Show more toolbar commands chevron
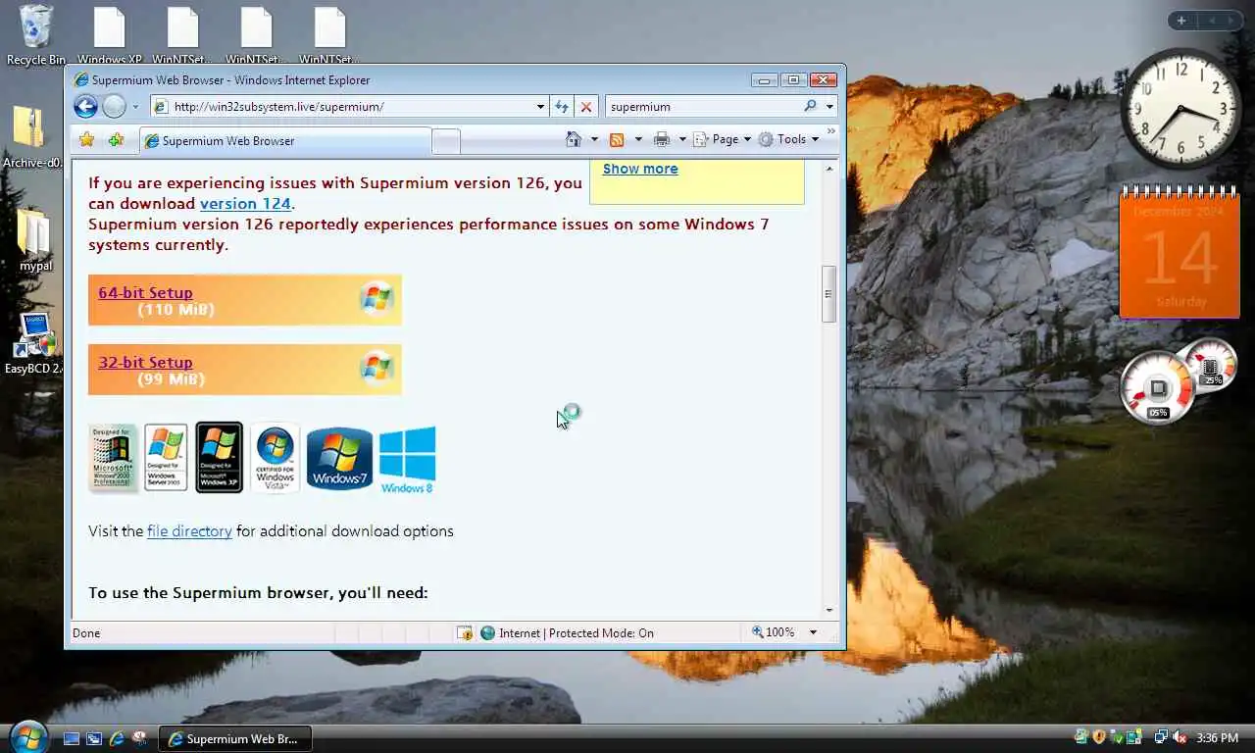1255x753 pixels. 831,131
